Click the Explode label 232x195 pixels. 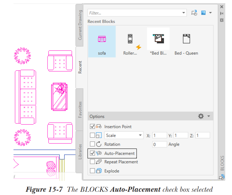112,171
